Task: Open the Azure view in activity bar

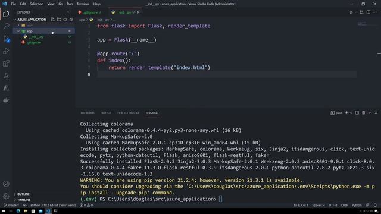Action: 6,88
